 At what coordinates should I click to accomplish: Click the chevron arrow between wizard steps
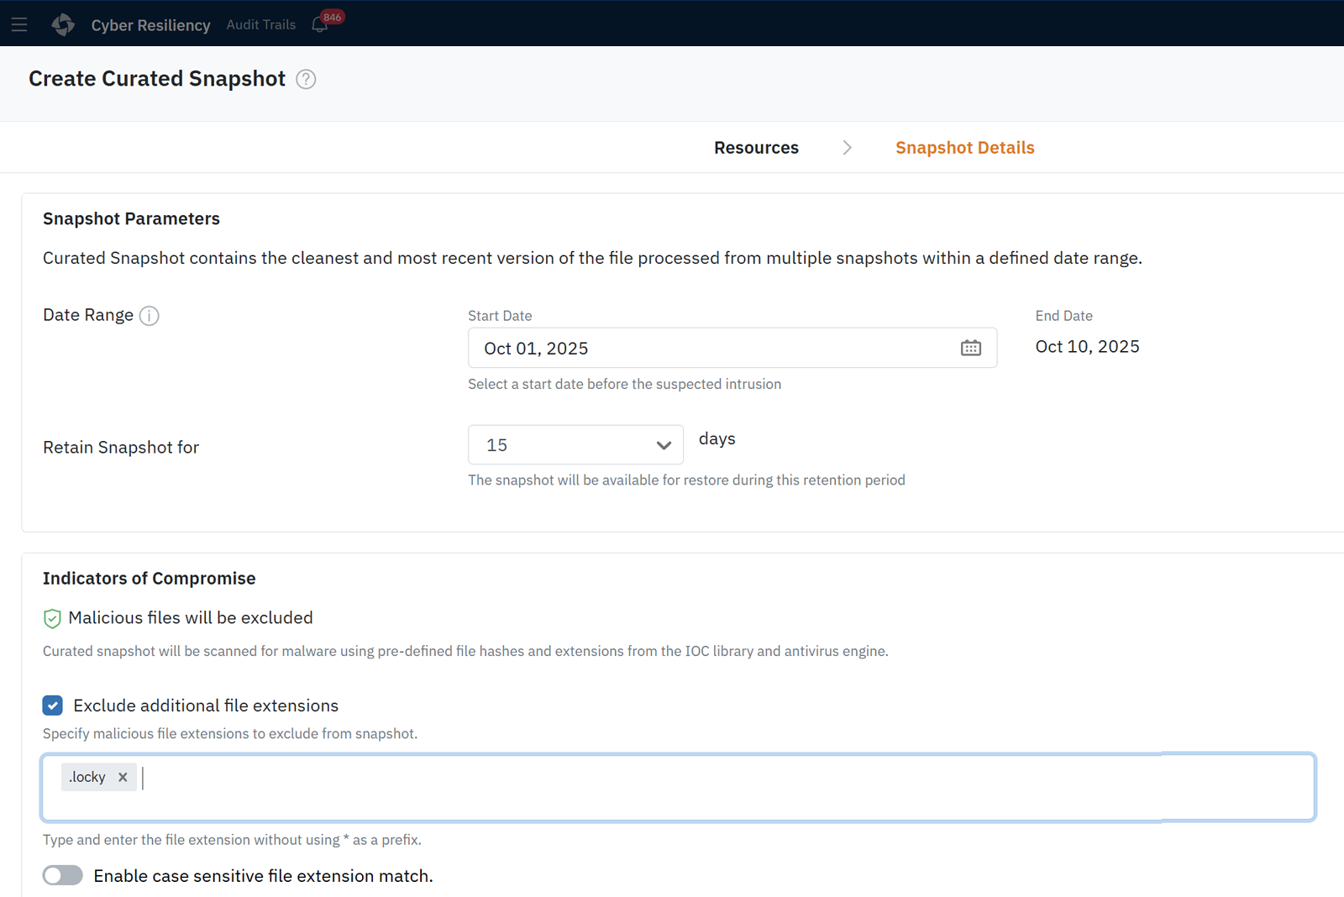tap(847, 148)
